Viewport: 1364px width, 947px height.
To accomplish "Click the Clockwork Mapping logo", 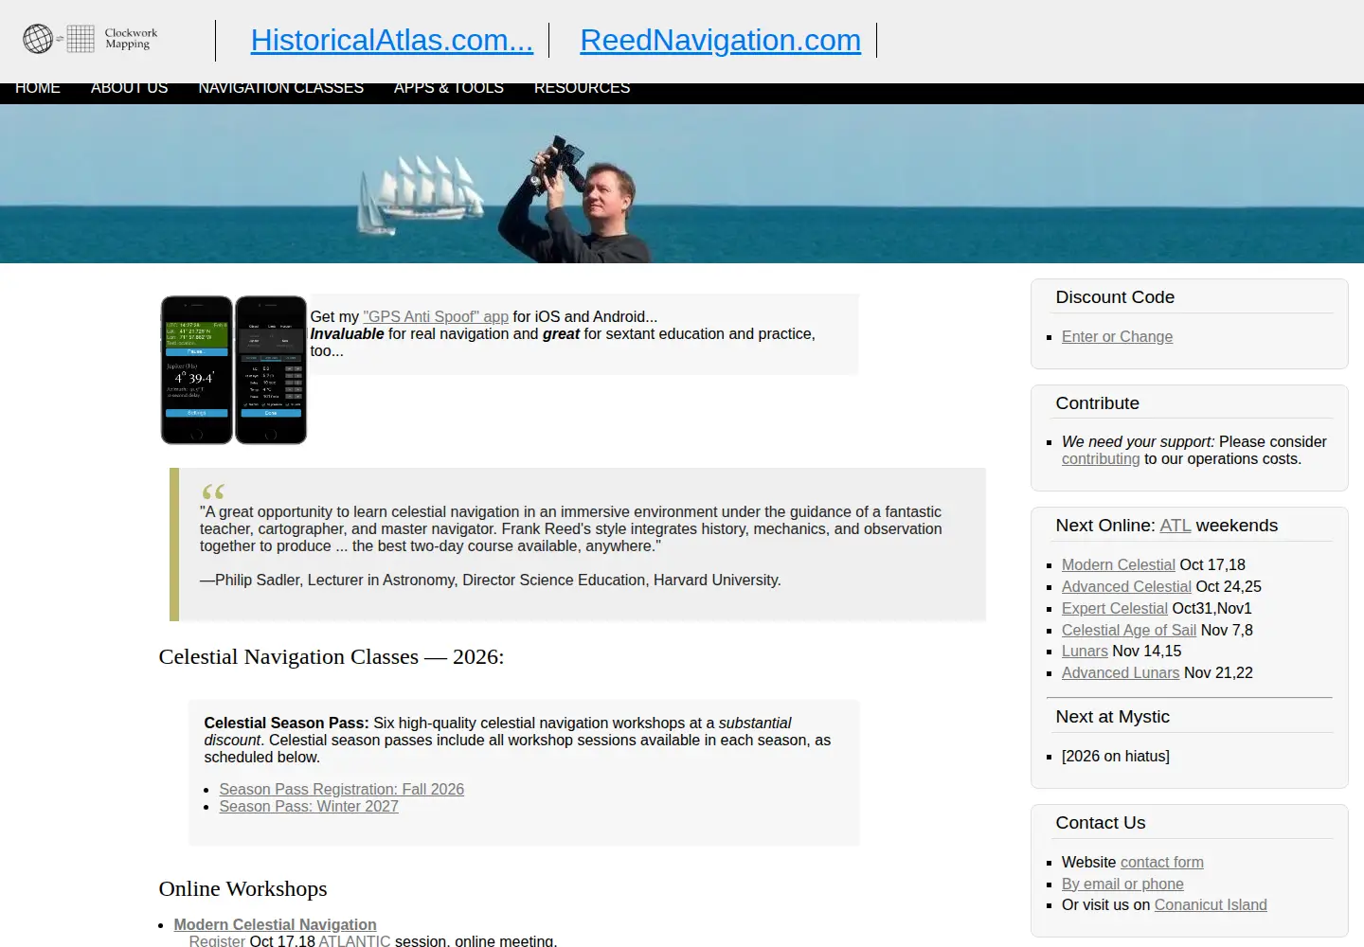I will [90, 39].
